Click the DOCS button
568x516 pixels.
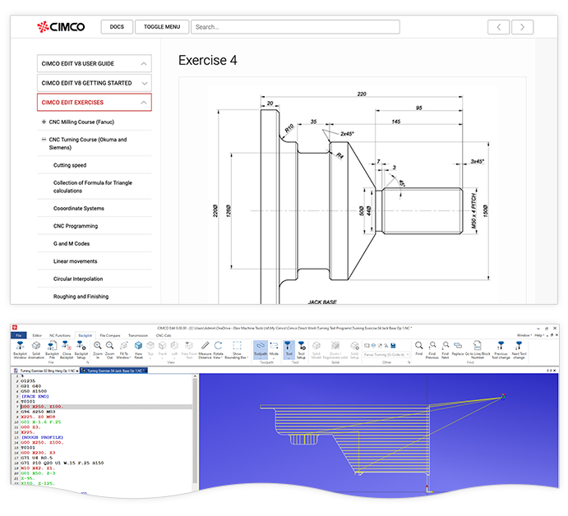pyautogui.click(x=117, y=27)
